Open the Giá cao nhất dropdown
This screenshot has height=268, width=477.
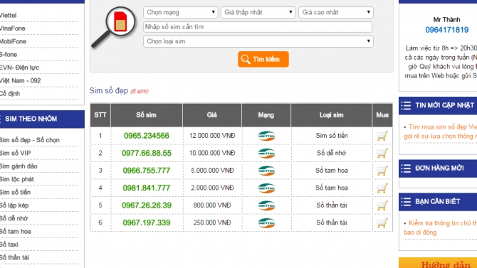pos(336,13)
